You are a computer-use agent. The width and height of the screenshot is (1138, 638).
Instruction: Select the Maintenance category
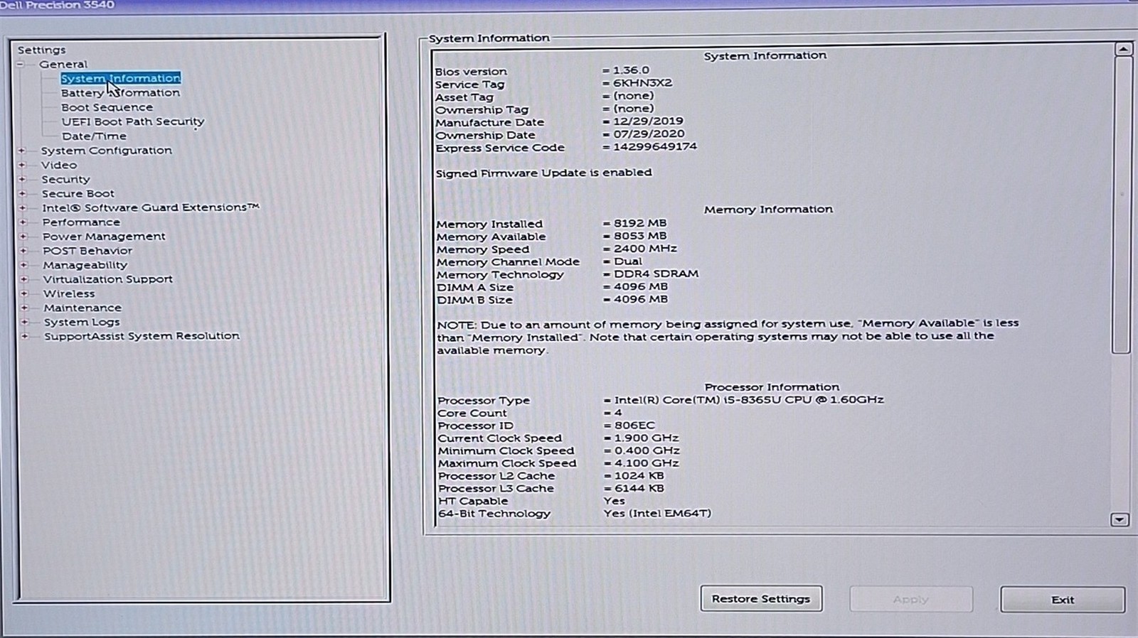[x=83, y=308]
